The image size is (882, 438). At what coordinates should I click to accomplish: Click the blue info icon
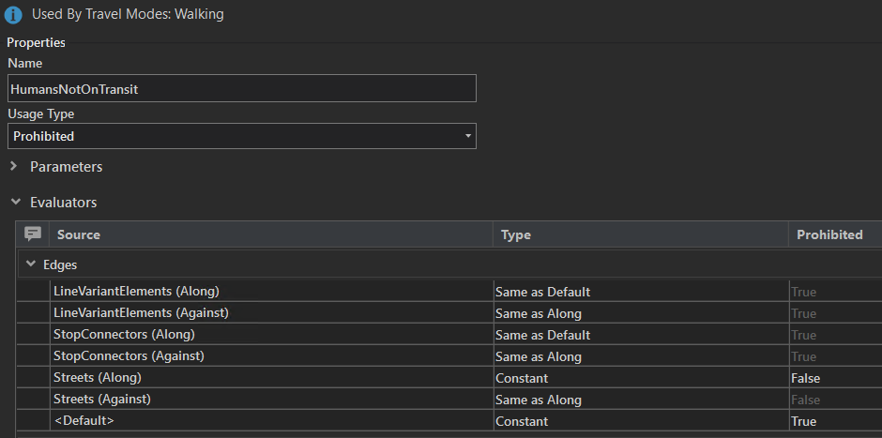point(15,15)
